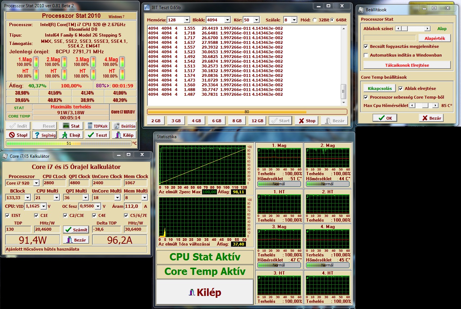Toggle the C2/C3E checkbox
The width and height of the screenshot is (461, 309).
65,215
